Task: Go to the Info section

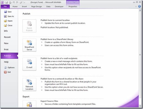Action: point(6,31)
